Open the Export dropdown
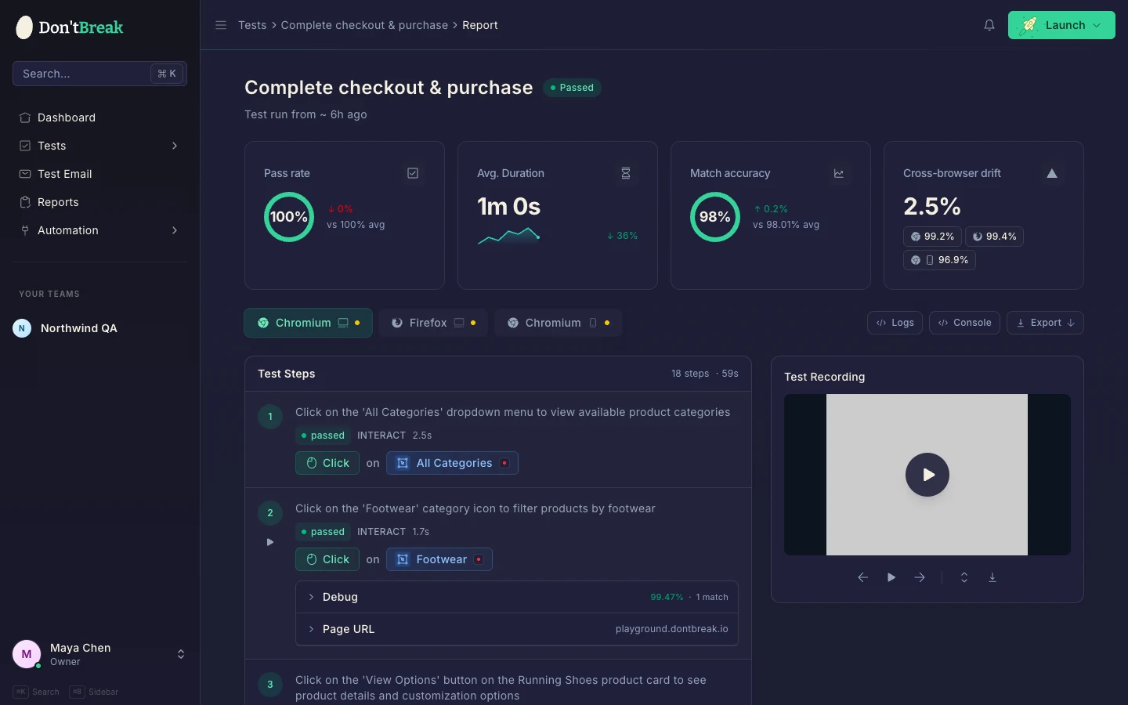The height and width of the screenshot is (705, 1128). pos(1045,323)
